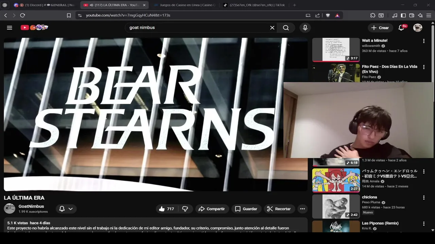Viewport: 435px width, 244px height.
Task: Click the Compartir button
Action: pyautogui.click(x=212, y=209)
